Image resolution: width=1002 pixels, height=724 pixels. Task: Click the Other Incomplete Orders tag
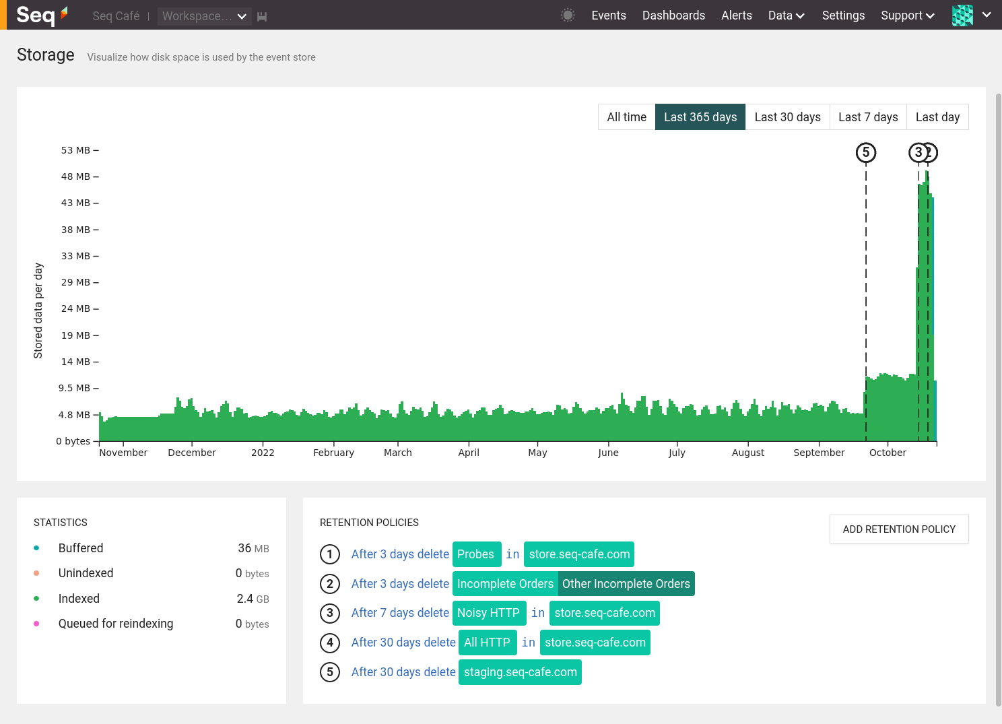pyautogui.click(x=626, y=584)
